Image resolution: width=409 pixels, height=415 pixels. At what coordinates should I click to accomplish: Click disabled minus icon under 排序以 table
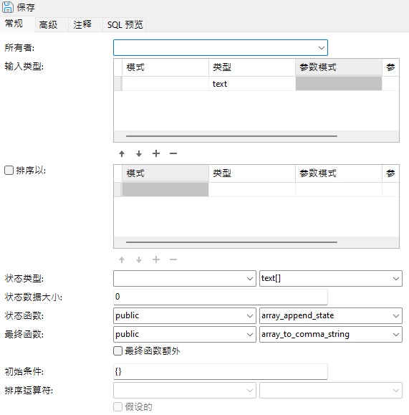173,259
